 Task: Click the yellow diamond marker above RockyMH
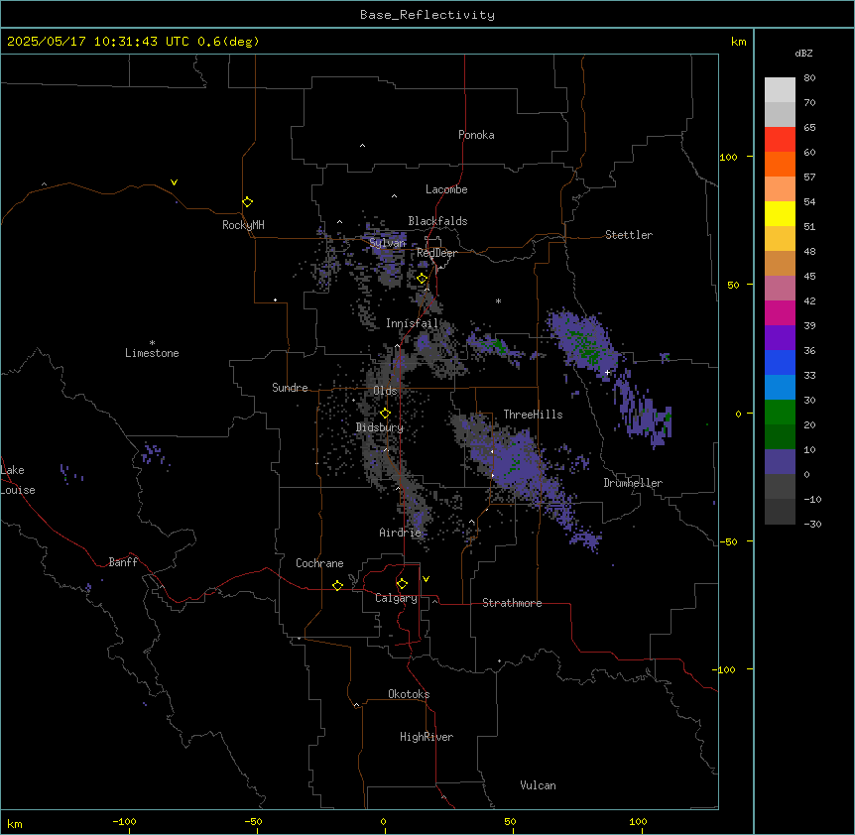click(x=248, y=202)
